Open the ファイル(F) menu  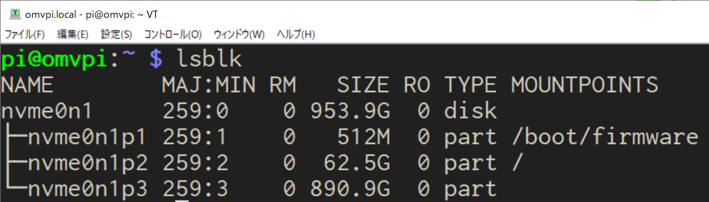(x=25, y=34)
